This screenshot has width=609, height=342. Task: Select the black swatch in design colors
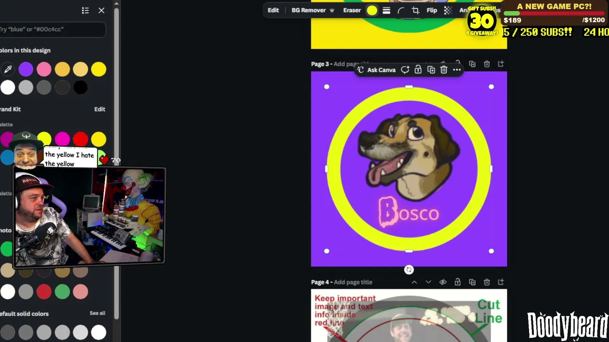pos(80,87)
